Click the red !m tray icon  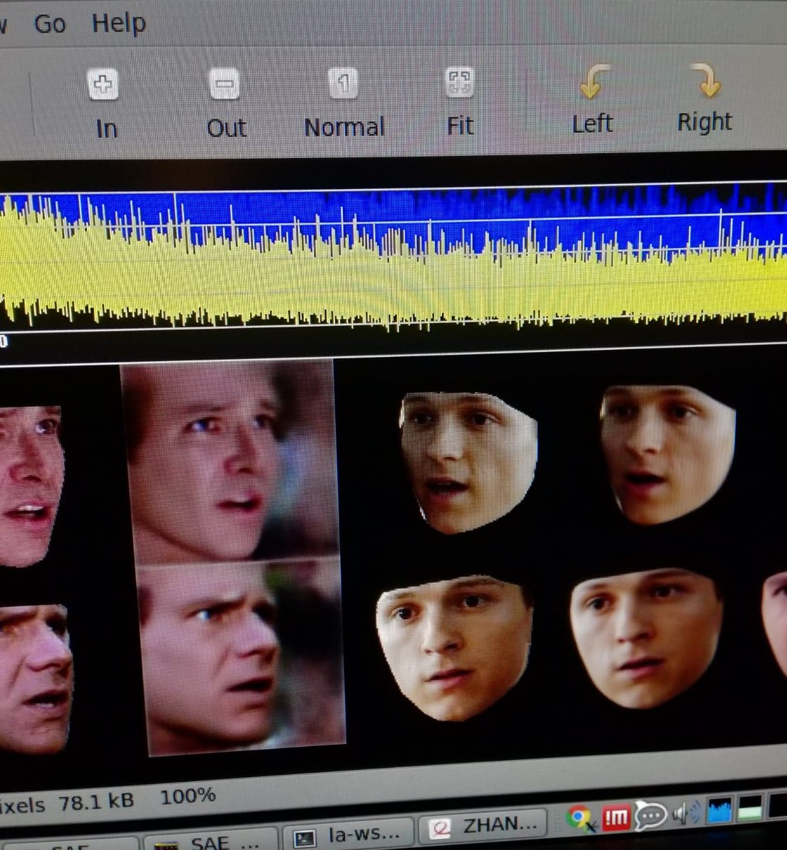point(616,817)
